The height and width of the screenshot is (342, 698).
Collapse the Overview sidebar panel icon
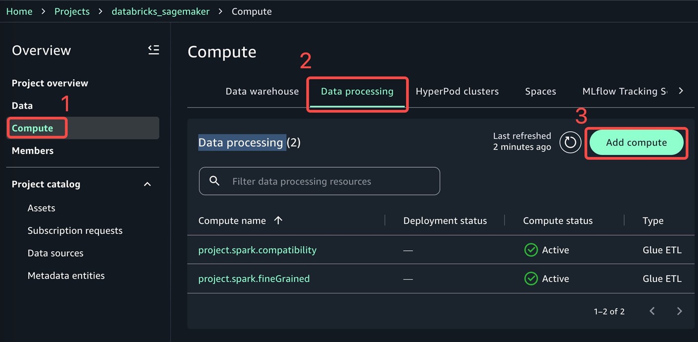pos(153,50)
